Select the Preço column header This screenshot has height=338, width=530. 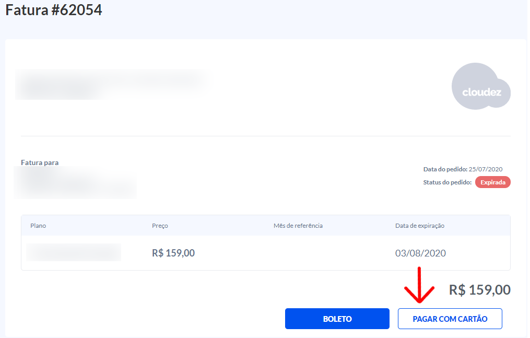pos(160,226)
